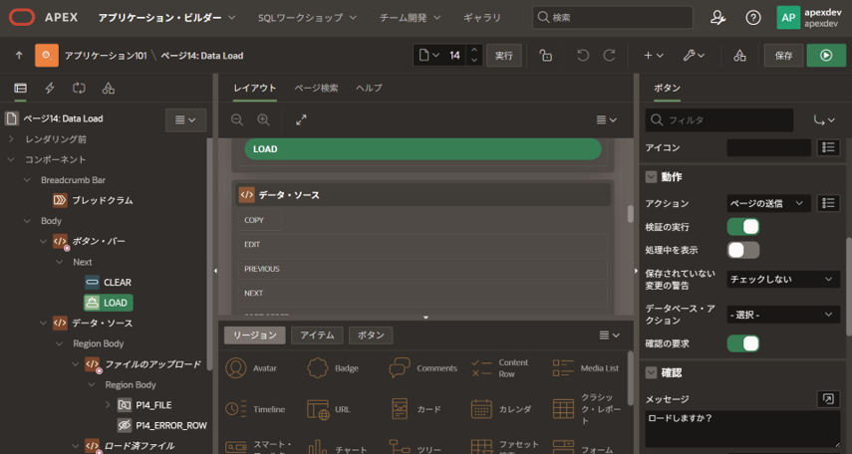852x454 pixels.
Task: Open アプリケーション・ビルダー menu
Action: 166,17
